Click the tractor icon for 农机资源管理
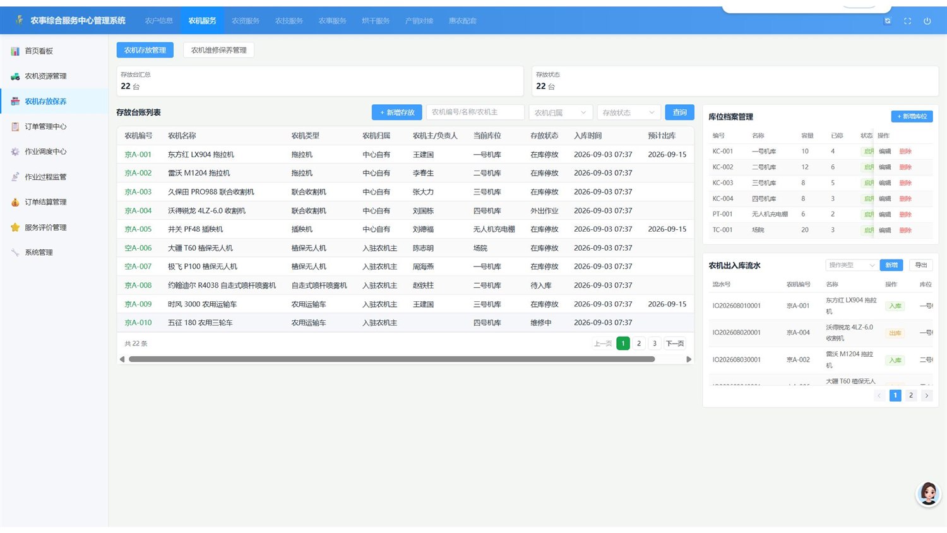The width and height of the screenshot is (947, 533). click(15, 76)
